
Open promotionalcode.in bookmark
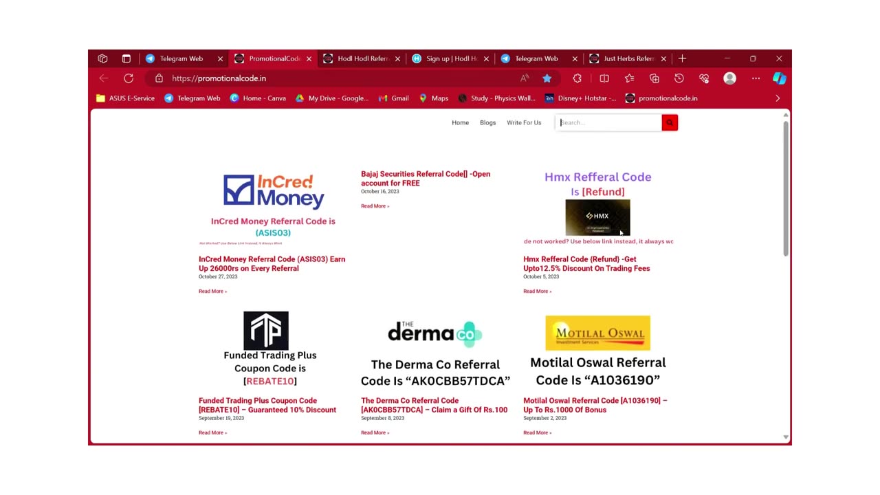(x=661, y=98)
